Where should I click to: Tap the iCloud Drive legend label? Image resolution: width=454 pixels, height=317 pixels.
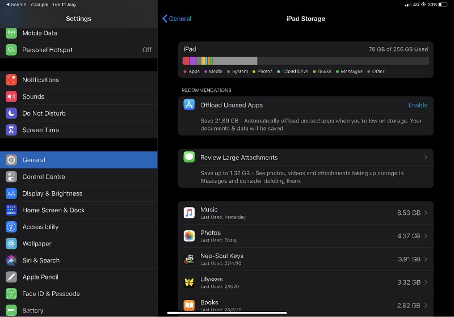(295, 71)
